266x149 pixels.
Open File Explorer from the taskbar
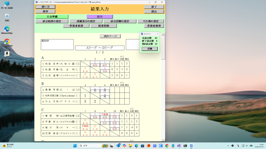click(x=130, y=146)
